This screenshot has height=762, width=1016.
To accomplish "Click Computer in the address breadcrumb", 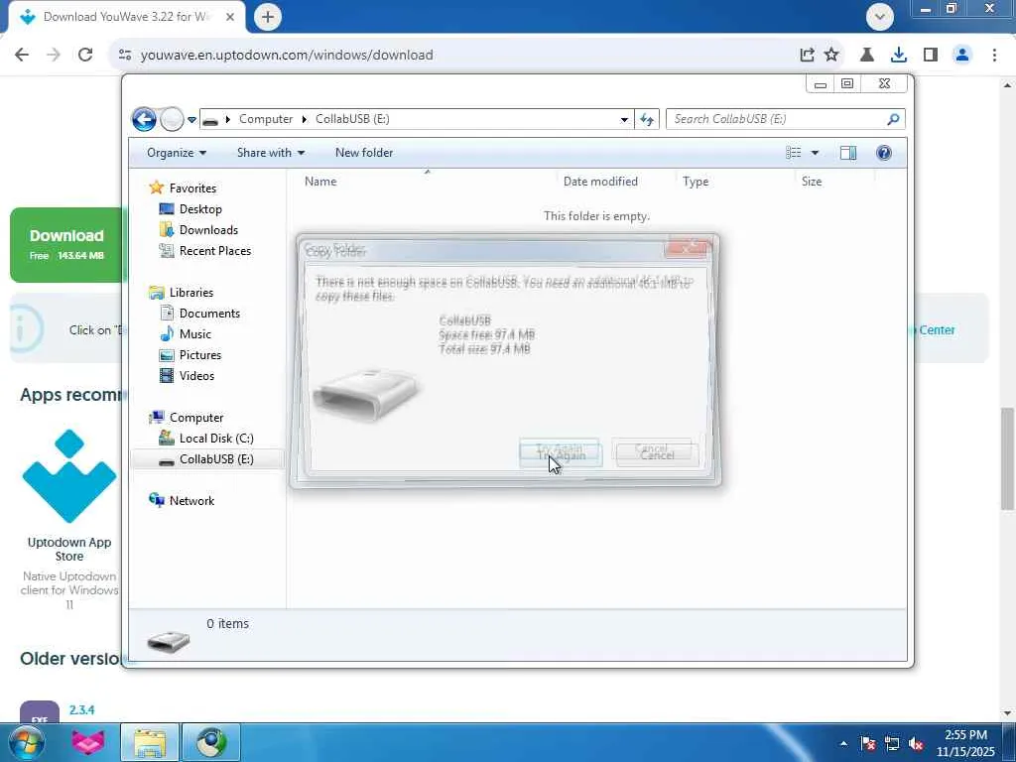I will [x=266, y=119].
